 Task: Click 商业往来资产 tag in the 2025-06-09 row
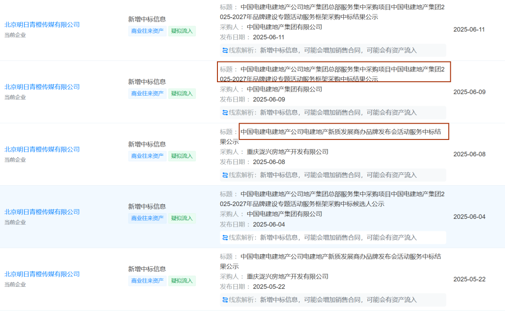[147, 93]
